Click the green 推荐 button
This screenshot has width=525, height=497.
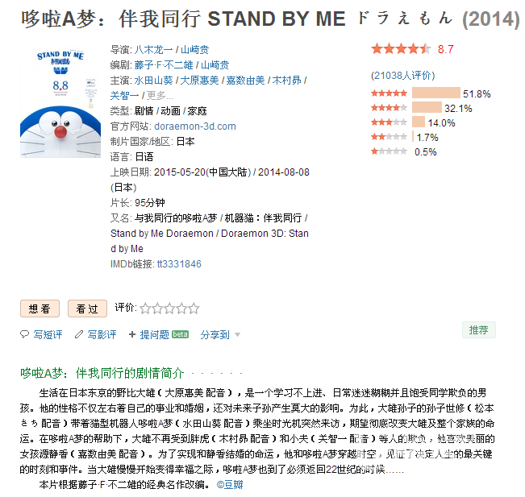click(x=479, y=330)
